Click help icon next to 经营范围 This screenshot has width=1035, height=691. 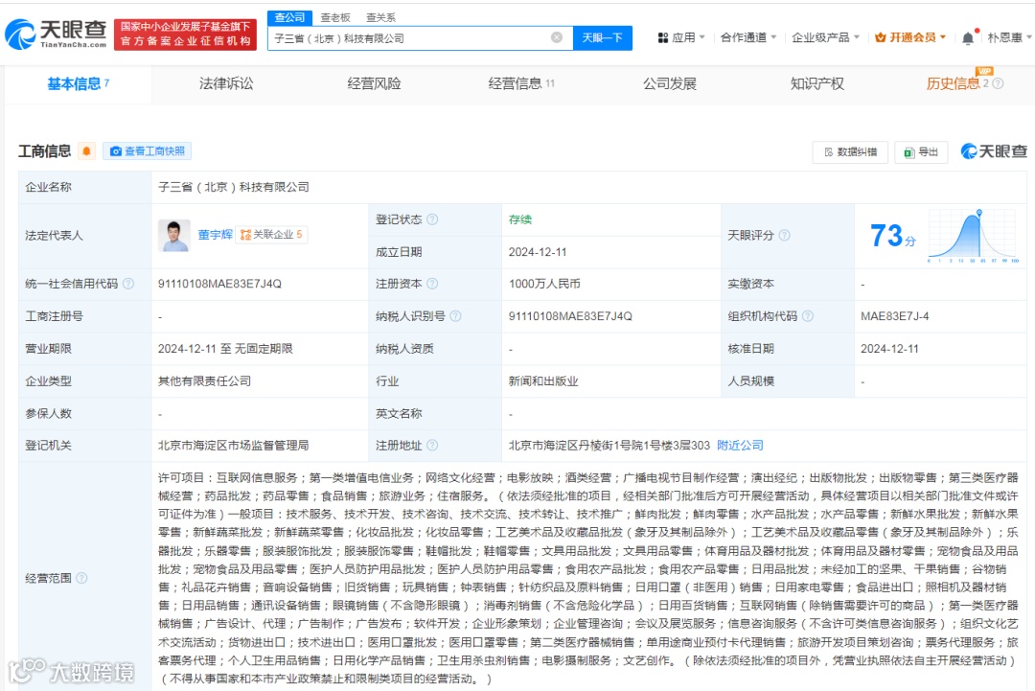81,578
